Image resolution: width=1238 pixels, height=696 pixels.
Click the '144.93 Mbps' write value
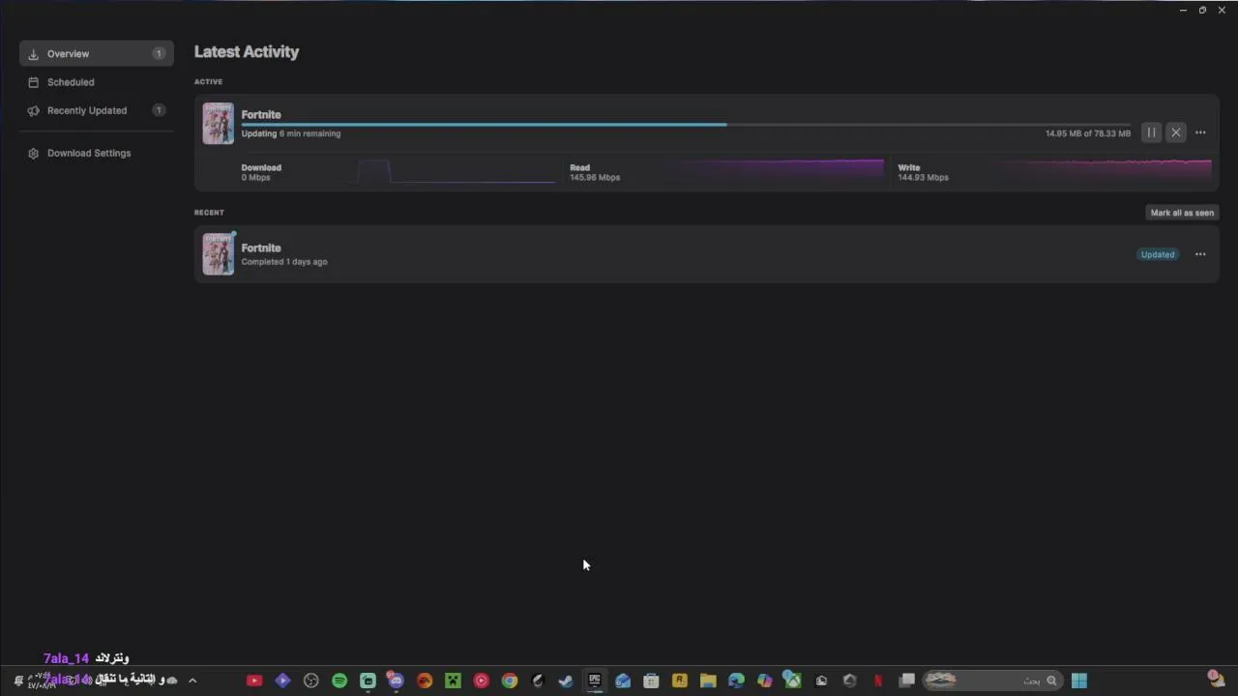pos(923,178)
